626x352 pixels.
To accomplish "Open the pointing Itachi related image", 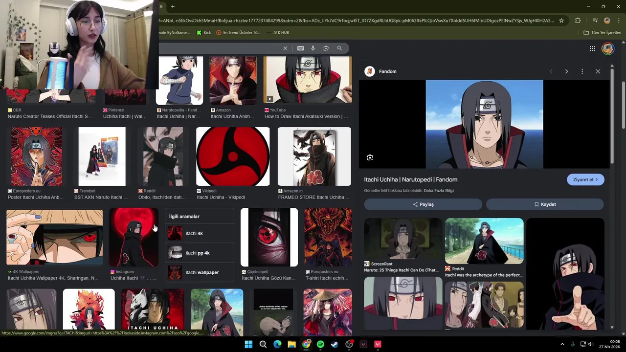I will [565, 274].
